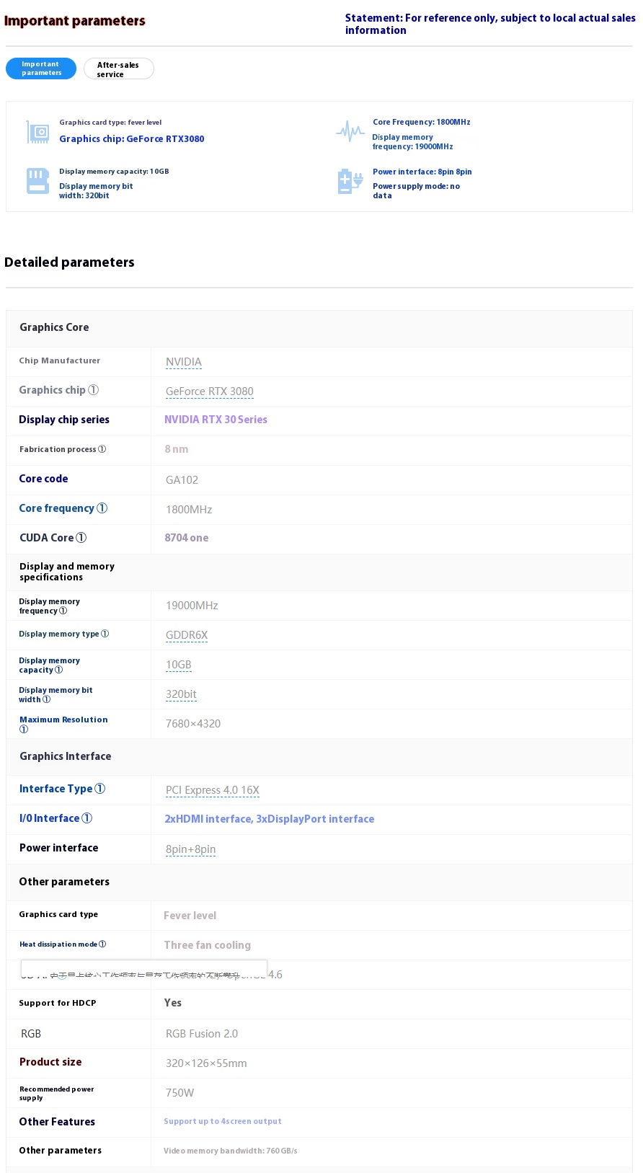Open the info icon next to Fabrication process
The height and width of the screenshot is (1173, 643).
[102, 449]
